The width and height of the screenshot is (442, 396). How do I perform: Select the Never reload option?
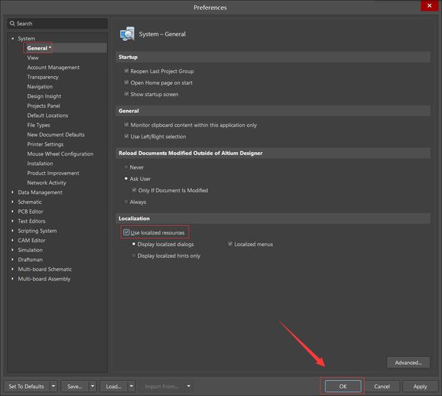click(x=126, y=167)
